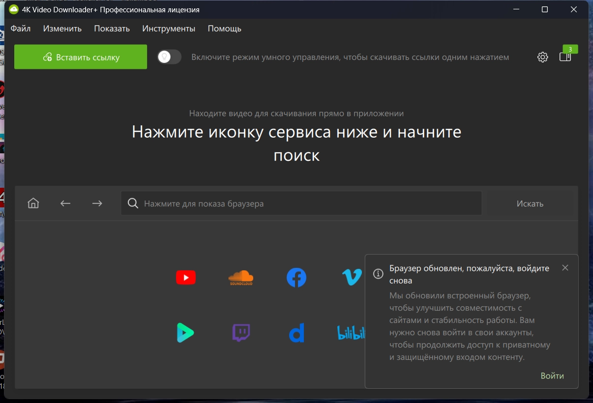Open settings gear icon
593x403 pixels.
(542, 57)
